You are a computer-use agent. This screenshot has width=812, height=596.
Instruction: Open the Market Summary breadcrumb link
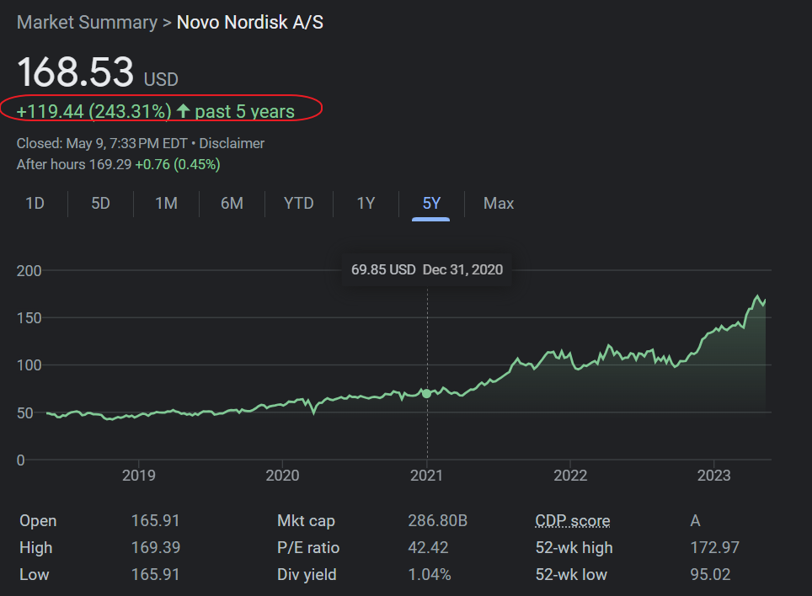coord(87,22)
